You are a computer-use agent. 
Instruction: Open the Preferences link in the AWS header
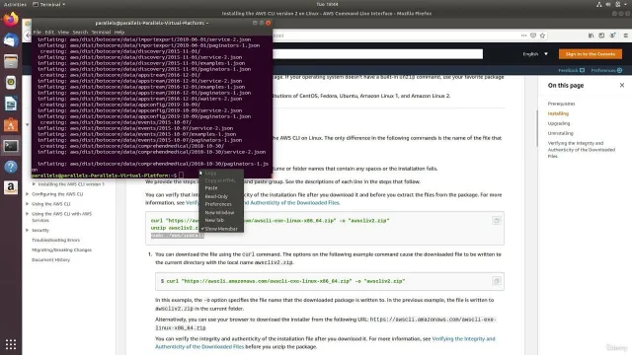coord(606,70)
